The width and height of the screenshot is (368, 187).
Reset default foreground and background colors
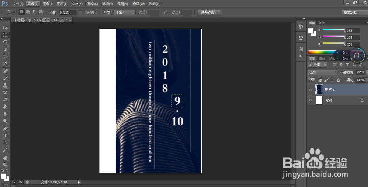pyautogui.click(x=3, y=170)
